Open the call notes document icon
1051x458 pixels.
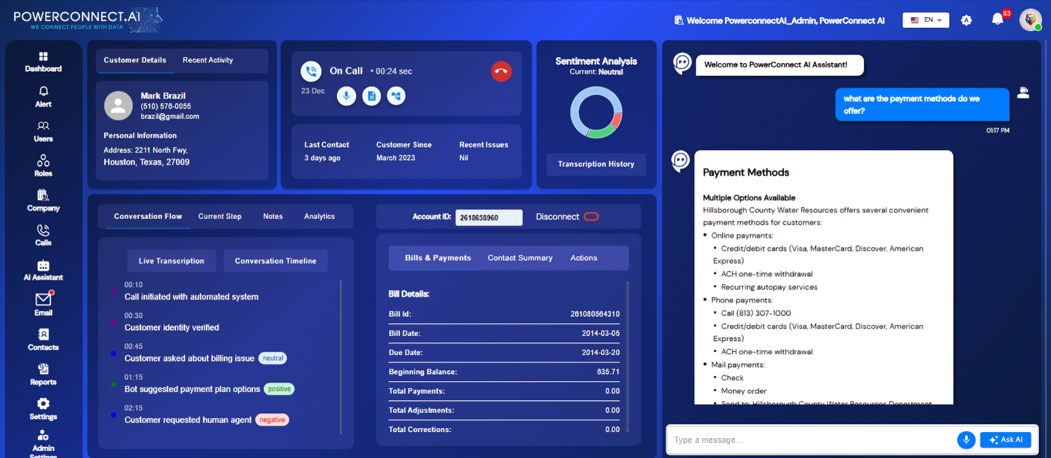(x=371, y=96)
